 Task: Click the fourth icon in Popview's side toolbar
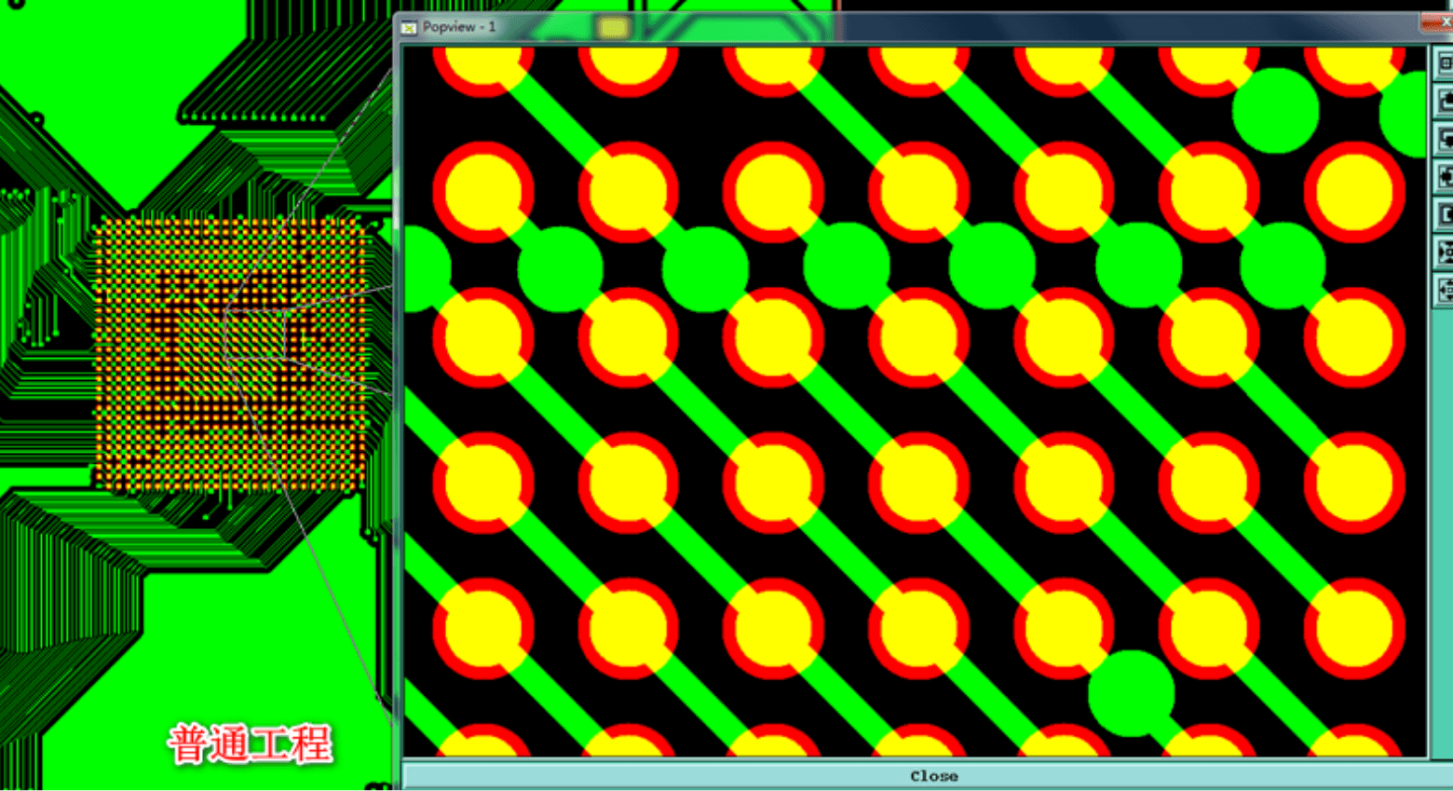coord(1445,176)
